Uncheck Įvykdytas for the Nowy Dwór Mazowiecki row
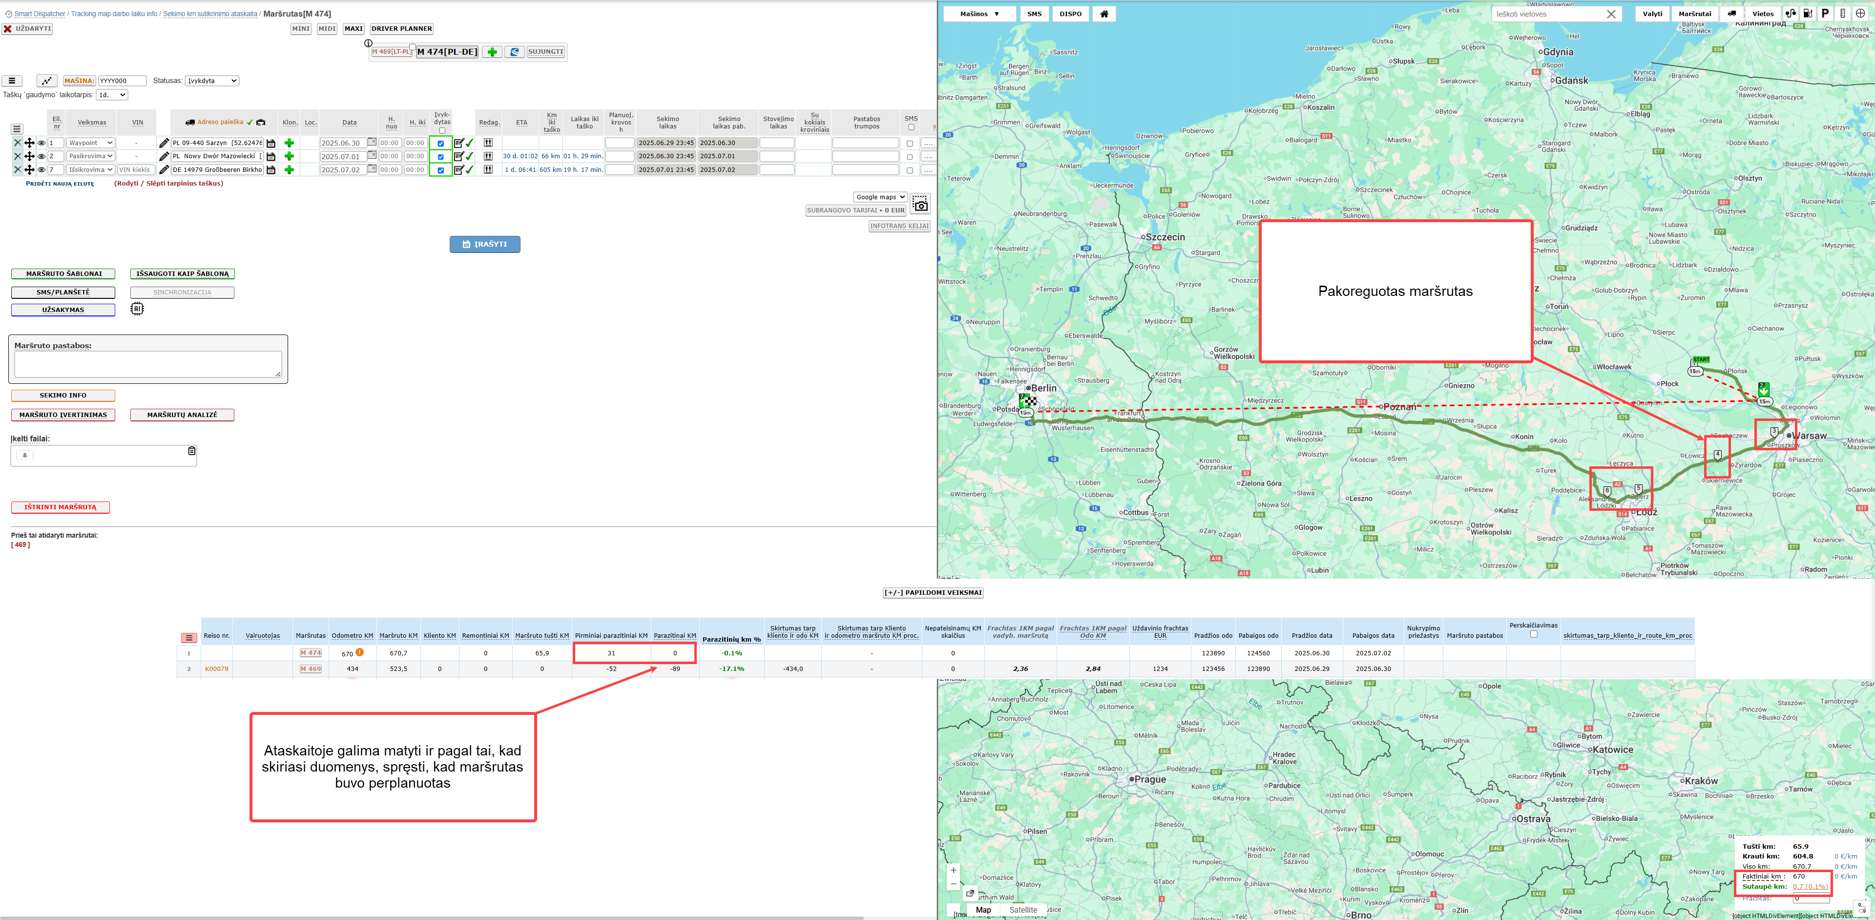The height and width of the screenshot is (920, 1875). [440, 156]
